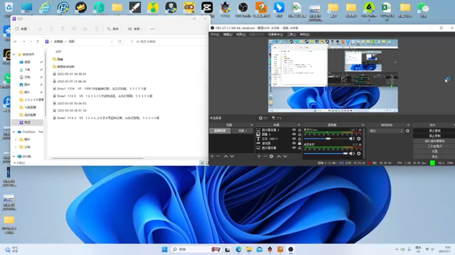Open transition properties gear in OBS
The image size is (455, 255).
click(407, 131)
